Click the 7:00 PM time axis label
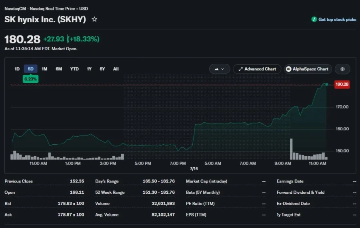This screenshot has height=228, width=360. (178, 163)
